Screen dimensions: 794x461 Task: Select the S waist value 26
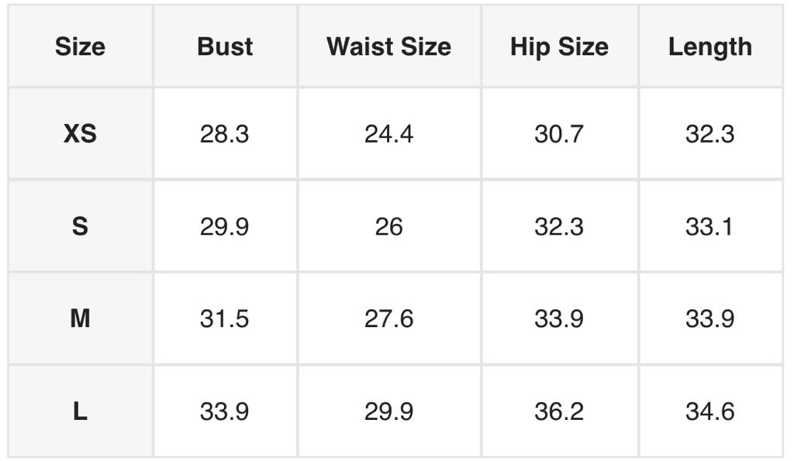(x=388, y=226)
